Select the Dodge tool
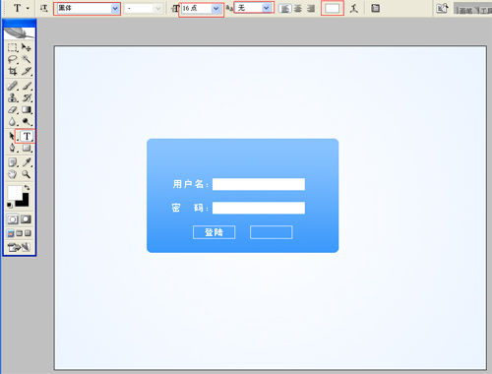This screenshot has width=492, height=374. point(27,122)
